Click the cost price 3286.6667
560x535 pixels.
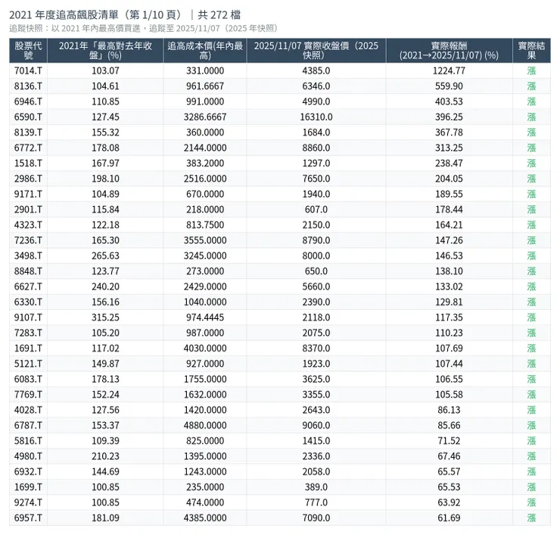pyautogui.click(x=205, y=117)
